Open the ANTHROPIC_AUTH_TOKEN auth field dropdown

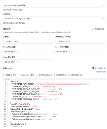pos(54,19)
